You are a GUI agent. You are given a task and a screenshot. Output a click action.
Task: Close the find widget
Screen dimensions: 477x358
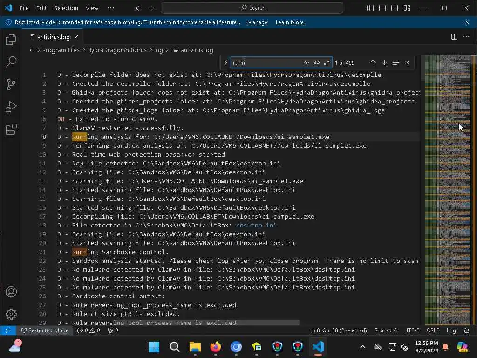pos(407,63)
